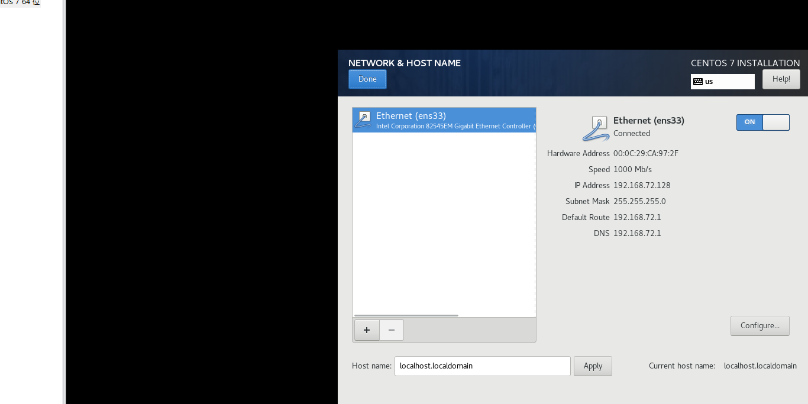808x404 pixels.
Task: Click the CENTOS 7 INSTALLATION label
Action: pos(745,63)
